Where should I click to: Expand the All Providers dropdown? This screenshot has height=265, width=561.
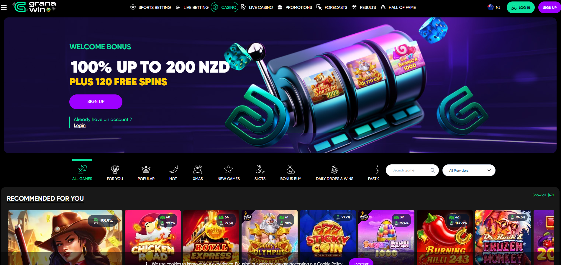pyautogui.click(x=469, y=170)
